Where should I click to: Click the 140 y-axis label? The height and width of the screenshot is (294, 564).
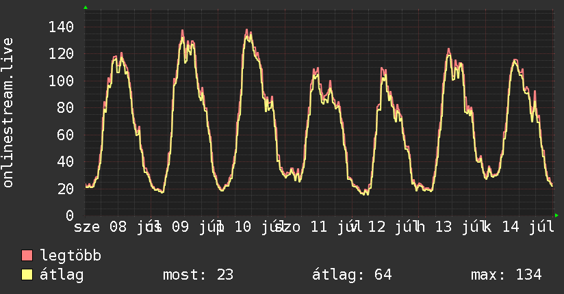click(x=61, y=27)
